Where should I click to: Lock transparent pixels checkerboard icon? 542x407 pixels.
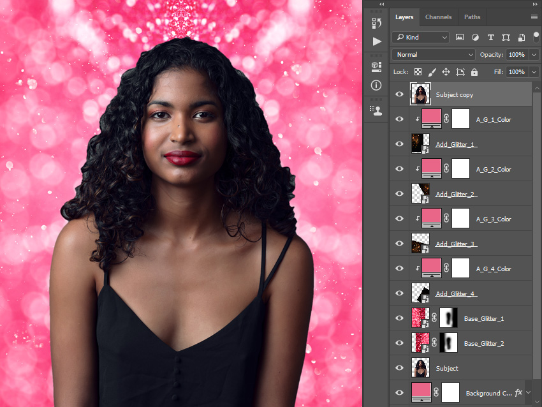click(x=418, y=72)
